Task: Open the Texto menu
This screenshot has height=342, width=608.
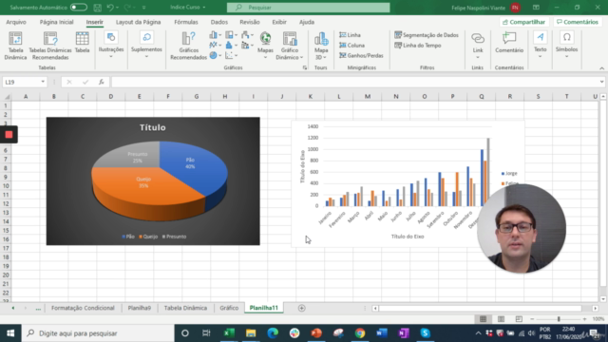Action: 541,45
